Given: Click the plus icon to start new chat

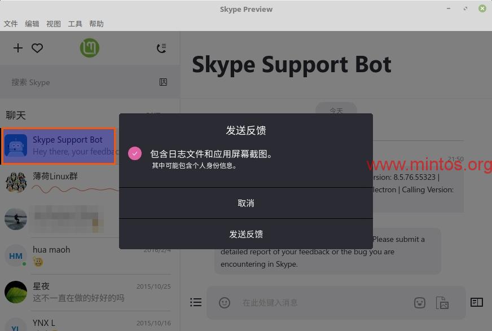Looking at the screenshot, I should [18, 48].
